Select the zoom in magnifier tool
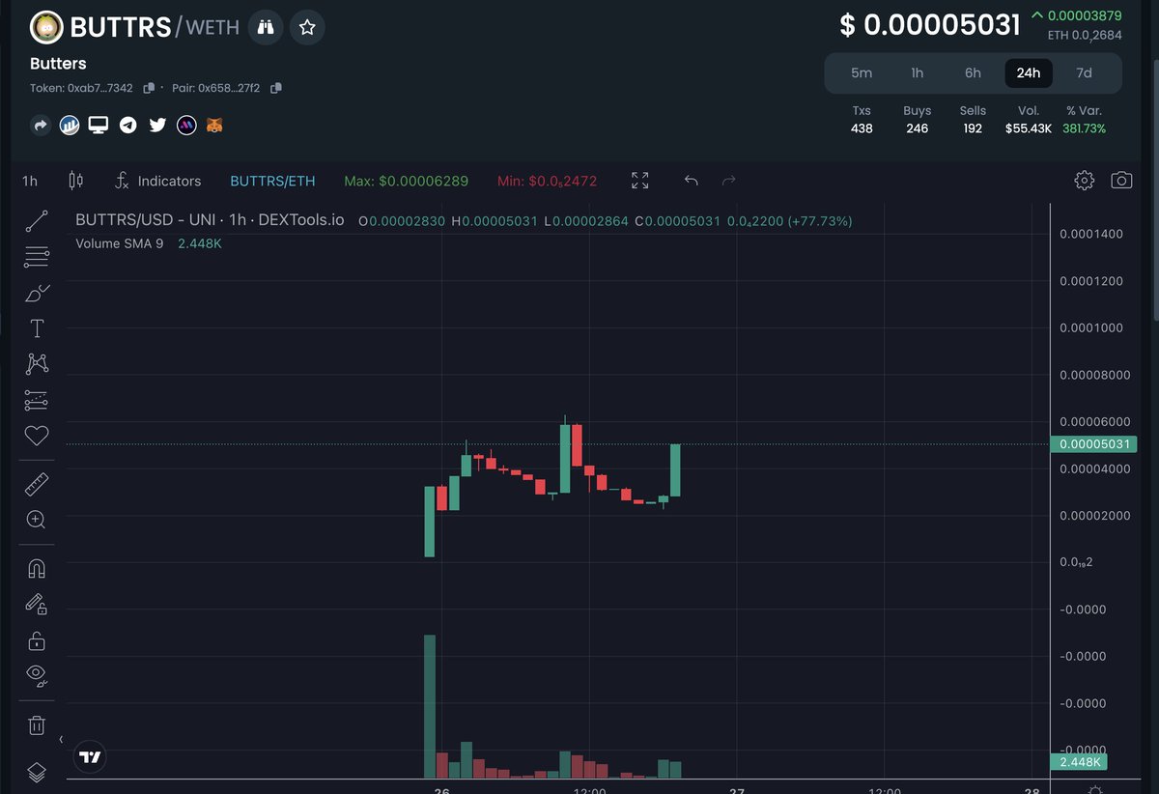 (37, 520)
